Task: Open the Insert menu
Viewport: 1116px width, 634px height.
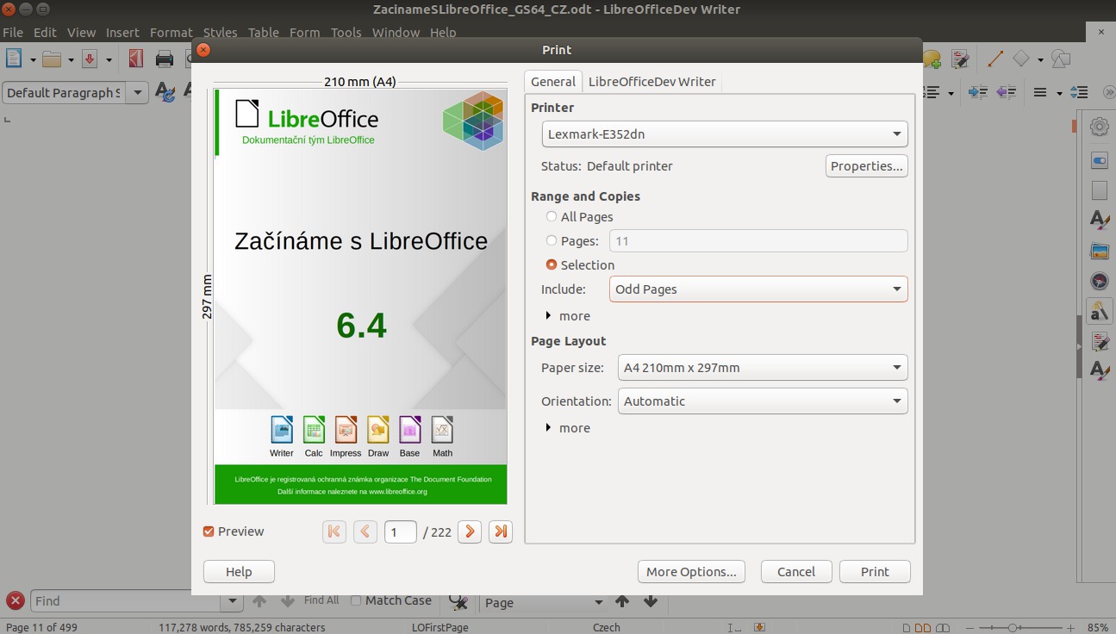Action: pyautogui.click(x=122, y=32)
